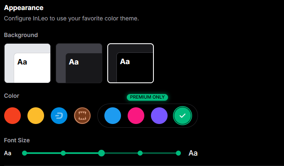The height and width of the screenshot is (166, 284).
Task: Choose the brown monster-teeth color theme
Action: click(82, 116)
